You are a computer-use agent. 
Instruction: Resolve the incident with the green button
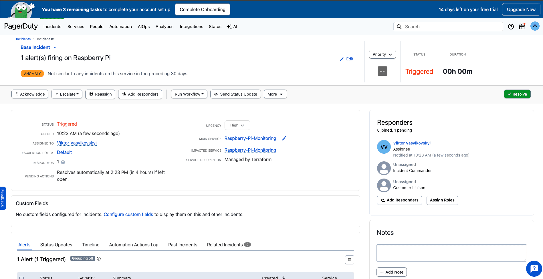[x=517, y=94]
